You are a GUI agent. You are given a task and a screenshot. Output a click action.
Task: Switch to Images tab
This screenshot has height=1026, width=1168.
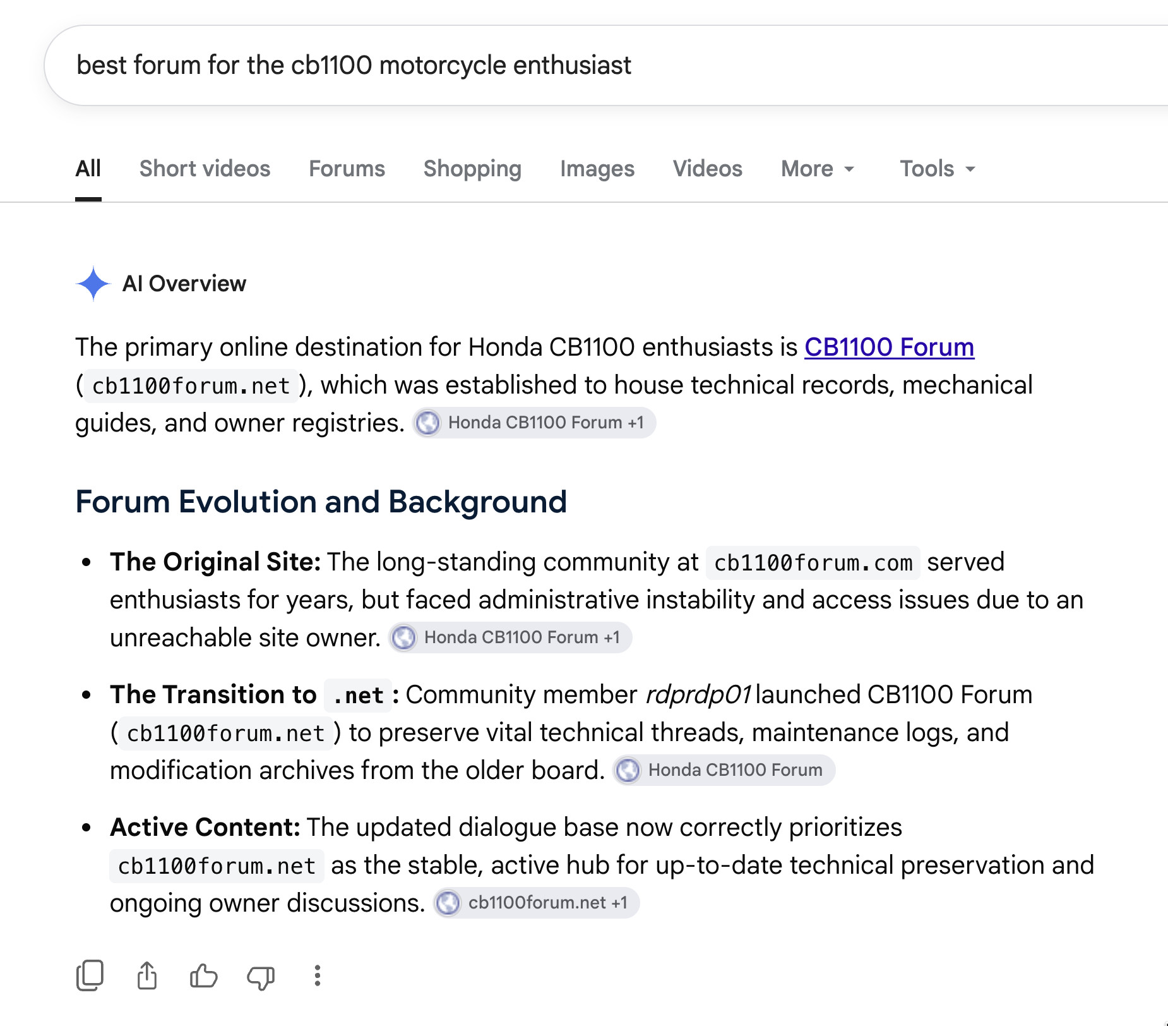pyautogui.click(x=597, y=169)
